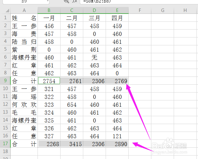The image size is (198, 159).
Task: Click cell with value 327
Action: 49,136
